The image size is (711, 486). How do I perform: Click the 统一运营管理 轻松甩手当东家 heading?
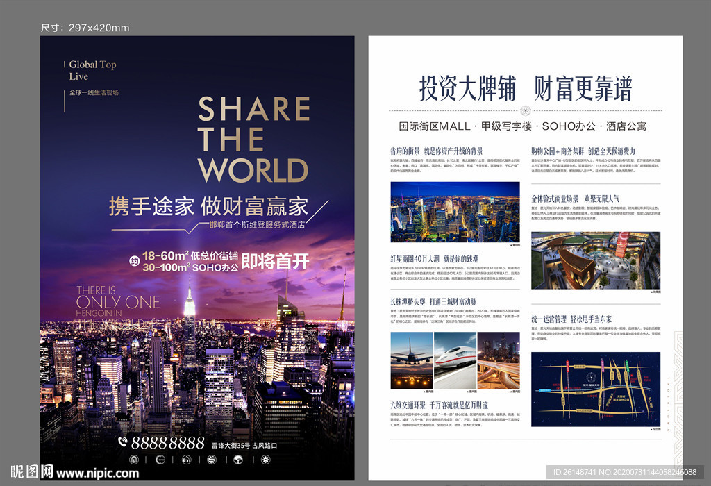coord(571,319)
